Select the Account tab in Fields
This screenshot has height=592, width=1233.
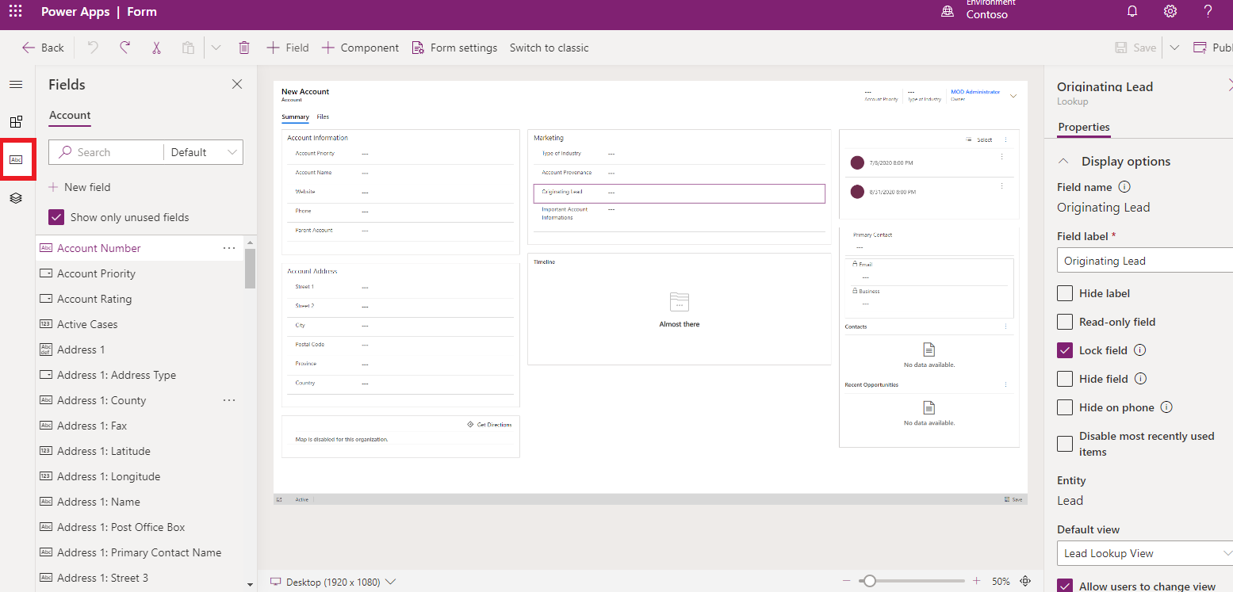point(70,115)
